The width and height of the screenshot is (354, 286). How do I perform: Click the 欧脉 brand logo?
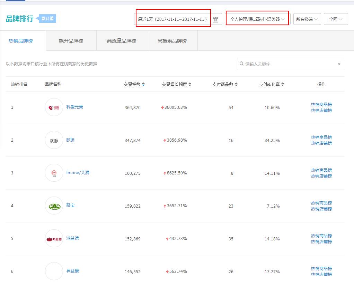(54, 140)
